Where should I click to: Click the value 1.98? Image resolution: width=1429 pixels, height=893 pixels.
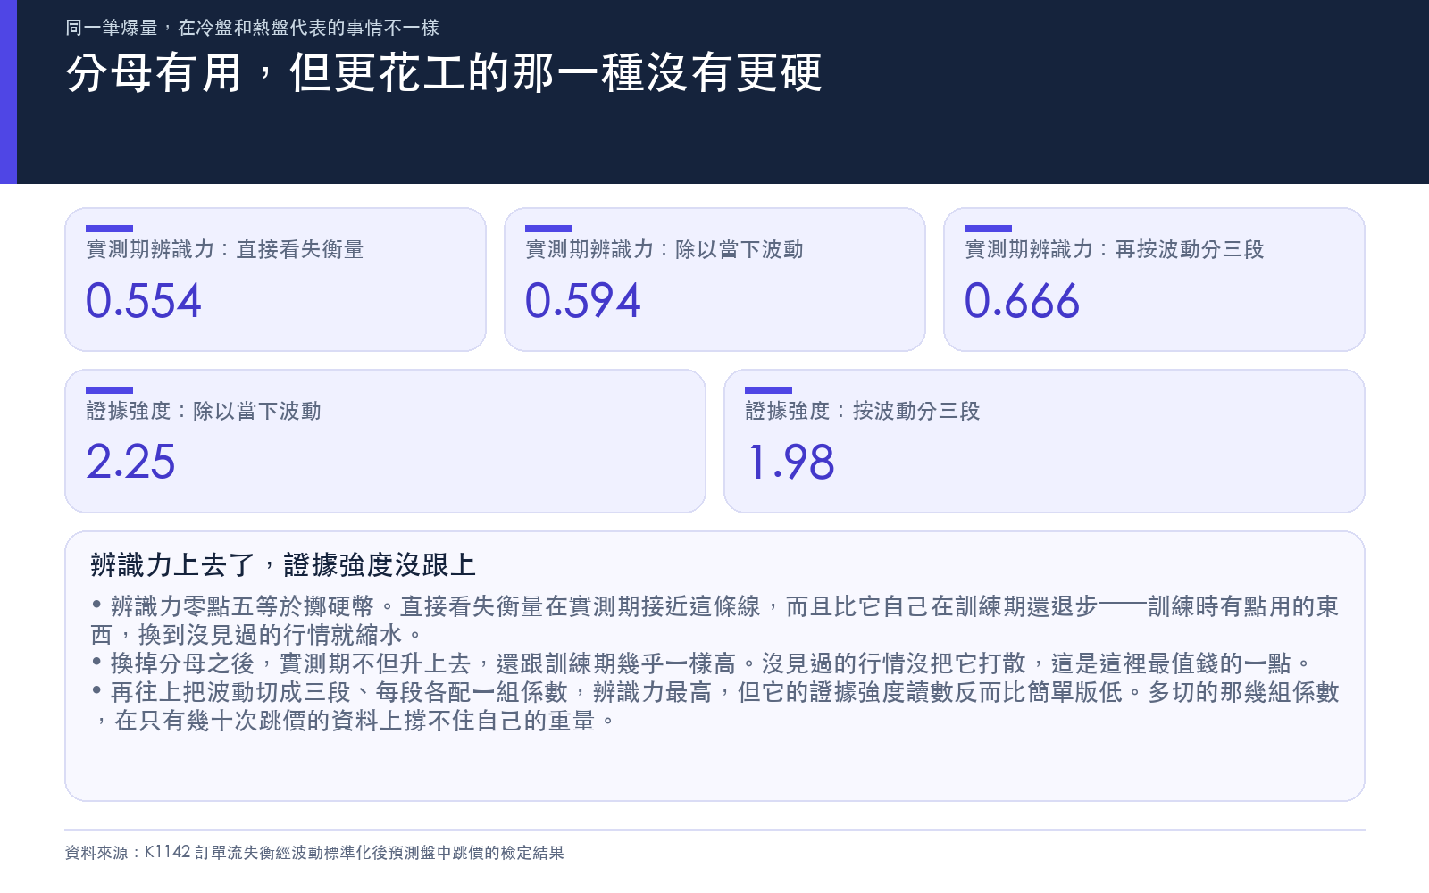point(790,463)
